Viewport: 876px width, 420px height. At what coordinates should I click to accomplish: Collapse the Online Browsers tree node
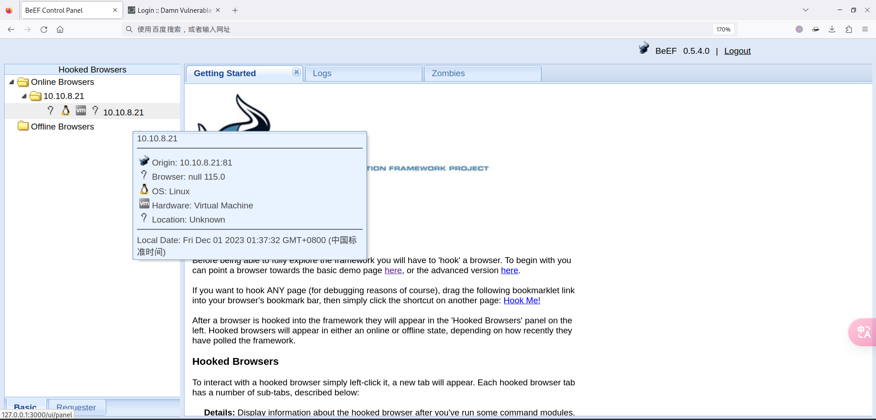click(12, 82)
